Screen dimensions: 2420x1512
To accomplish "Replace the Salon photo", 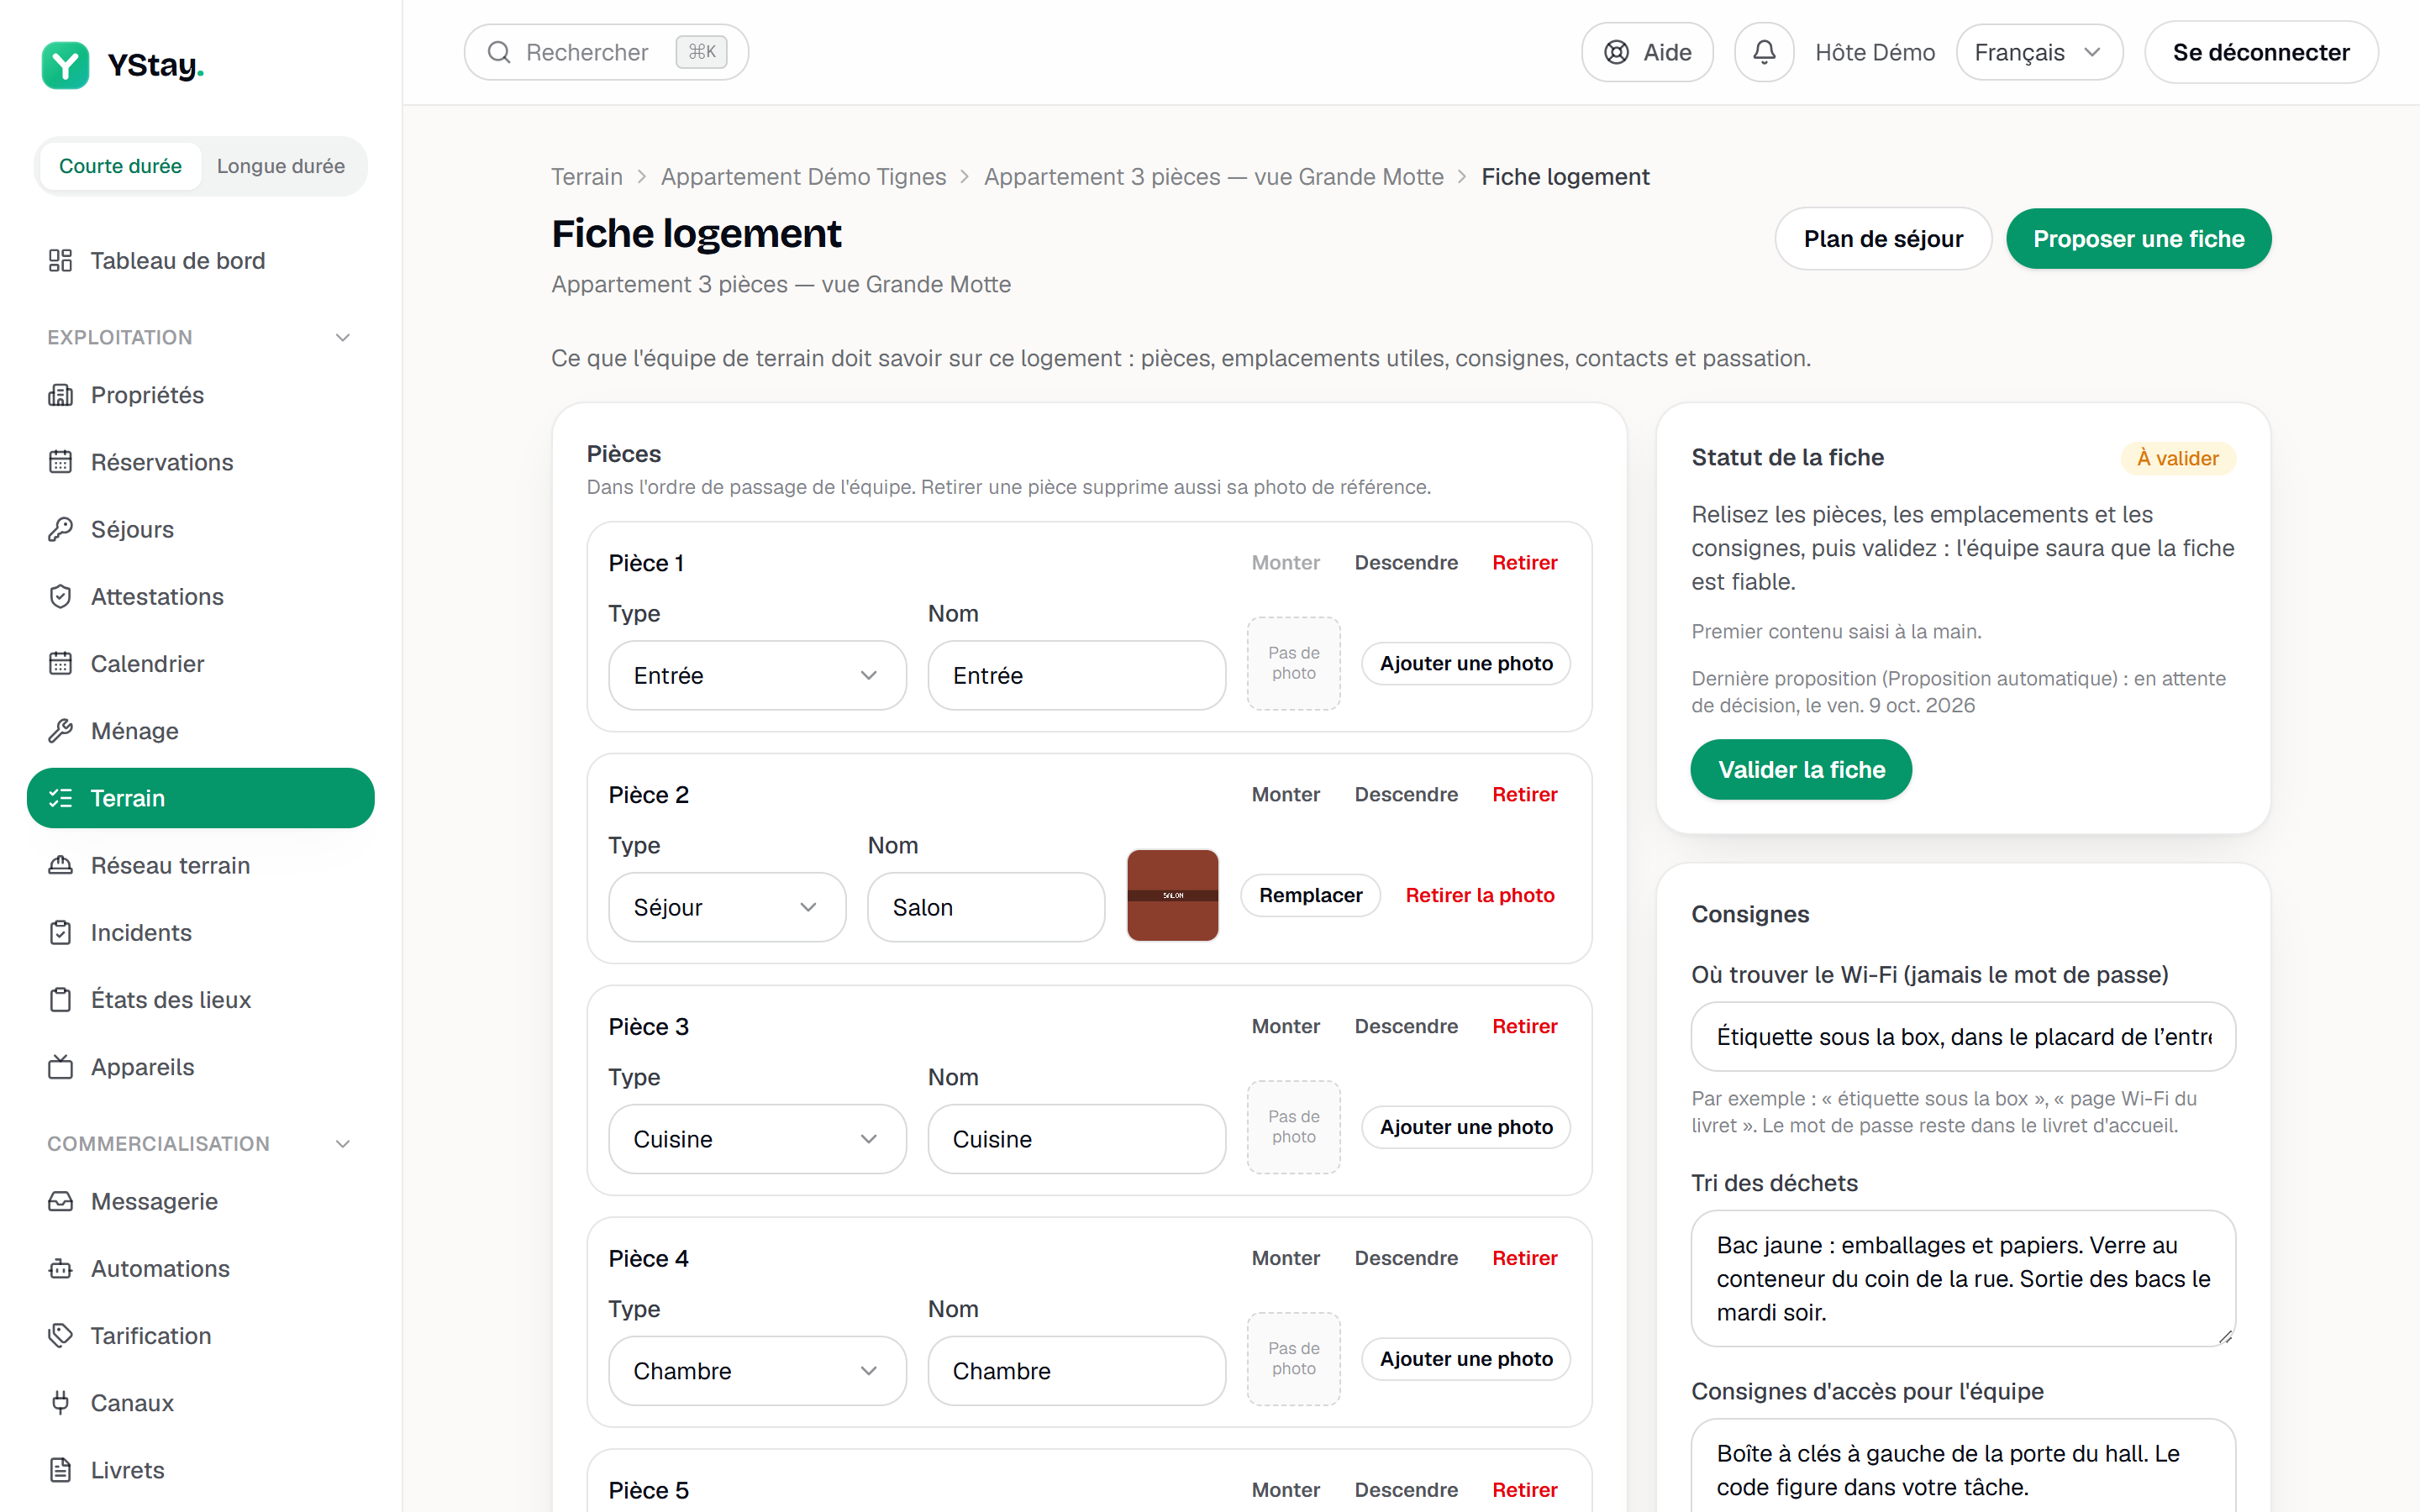I will pos(1310,896).
